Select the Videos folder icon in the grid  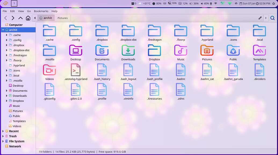point(49,70)
